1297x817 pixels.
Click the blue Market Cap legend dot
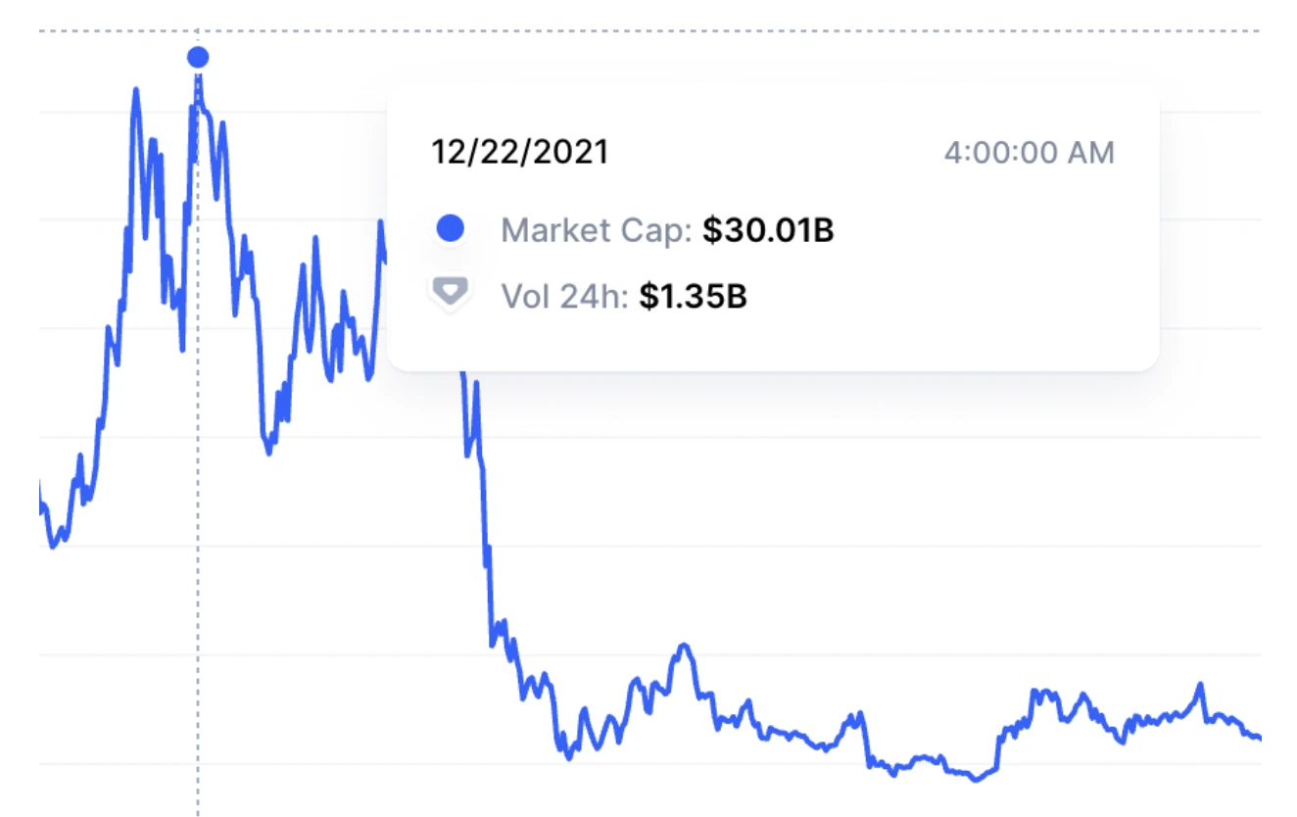pyautogui.click(x=450, y=230)
